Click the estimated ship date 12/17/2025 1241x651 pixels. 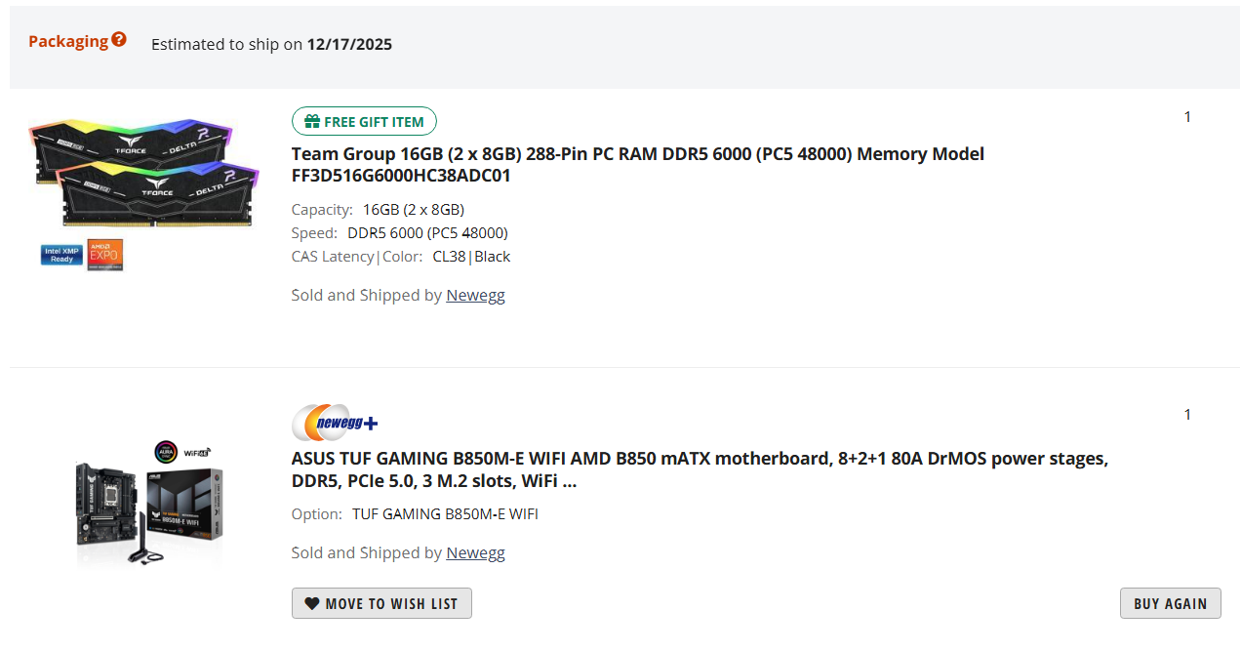click(349, 44)
